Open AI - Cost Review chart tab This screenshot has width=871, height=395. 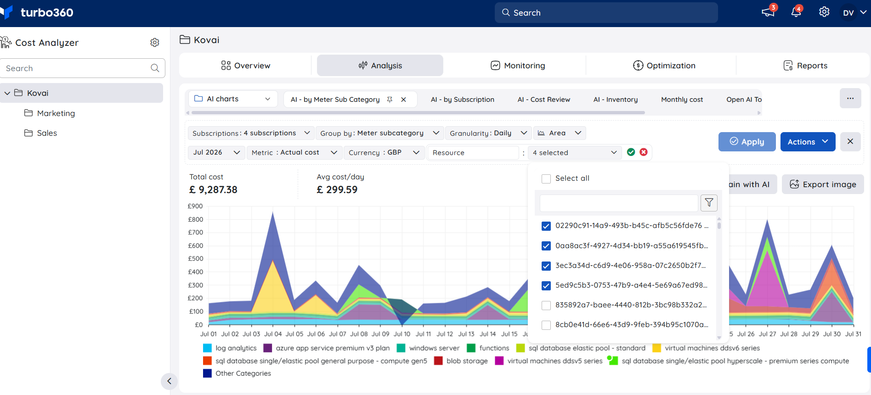point(544,100)
